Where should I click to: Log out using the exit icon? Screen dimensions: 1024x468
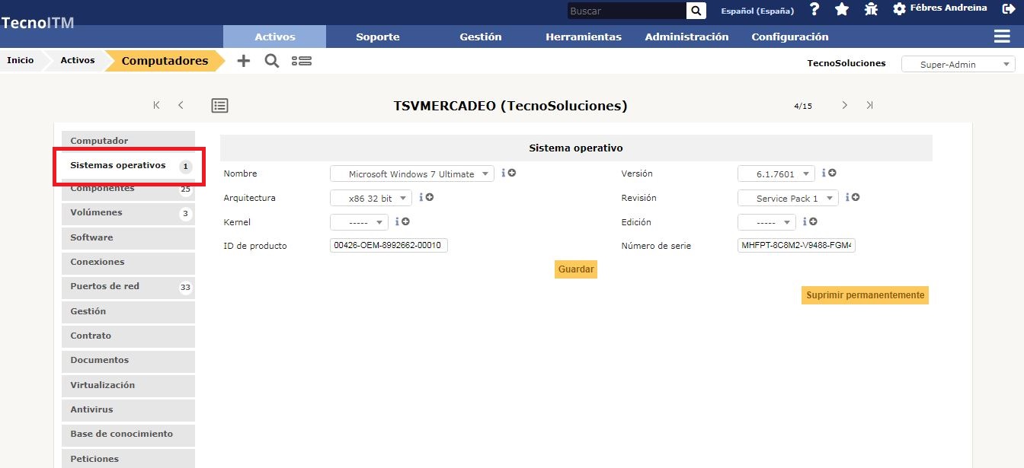pos(1009,9)
